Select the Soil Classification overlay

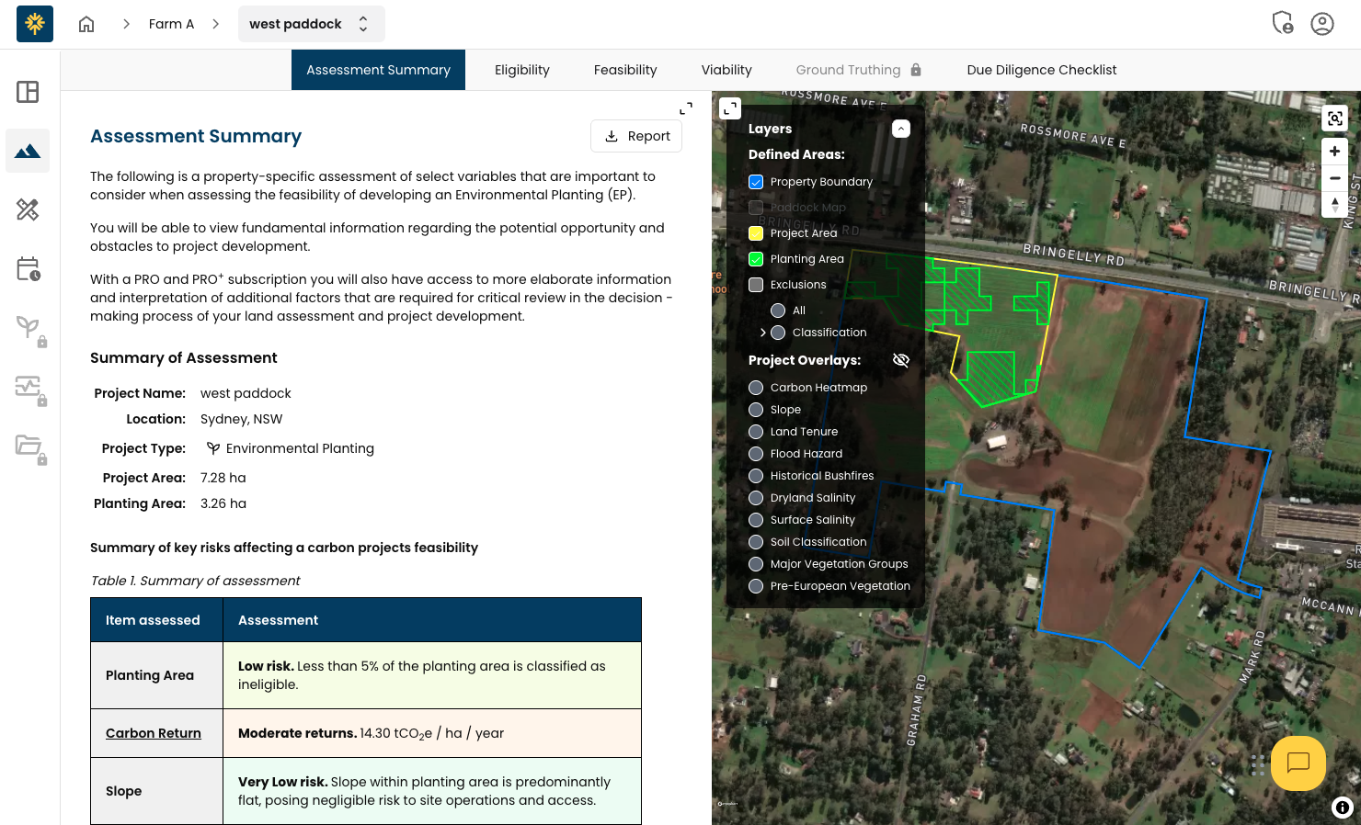[x=756, y=542]
